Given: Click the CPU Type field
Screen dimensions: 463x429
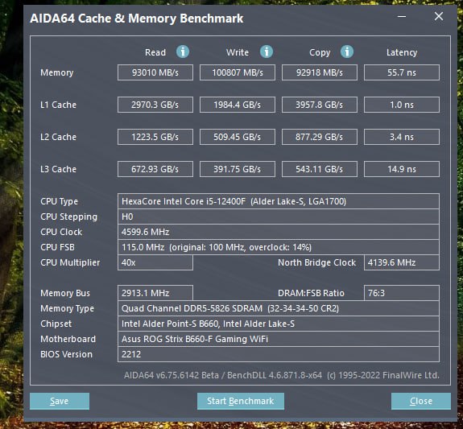Looking at the screenshot, I should point(279,201).
